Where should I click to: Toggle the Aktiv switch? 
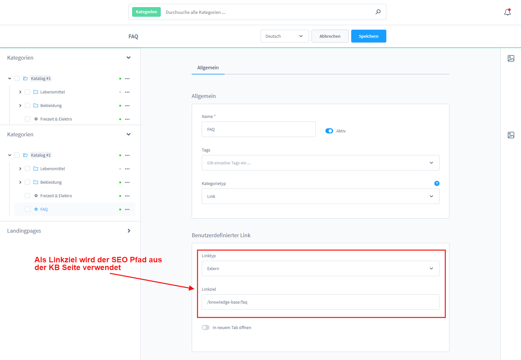[329, 131]
